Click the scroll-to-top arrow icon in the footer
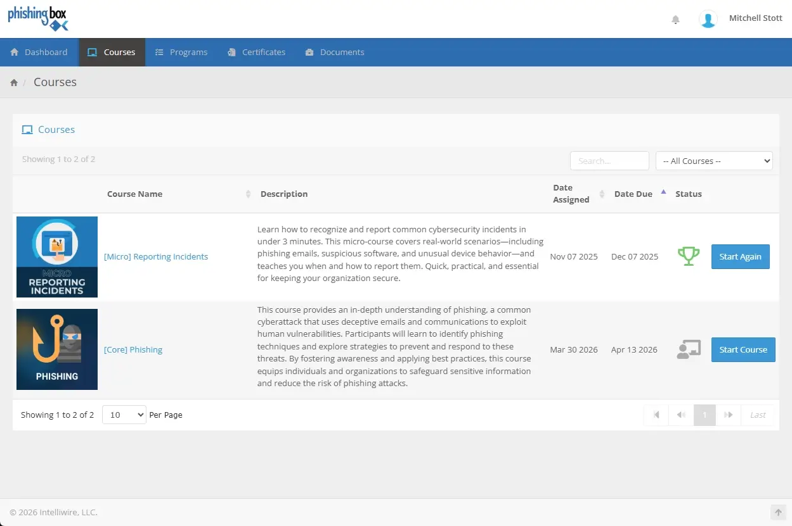The image size is (792, 526). click(x=777, y=512)
